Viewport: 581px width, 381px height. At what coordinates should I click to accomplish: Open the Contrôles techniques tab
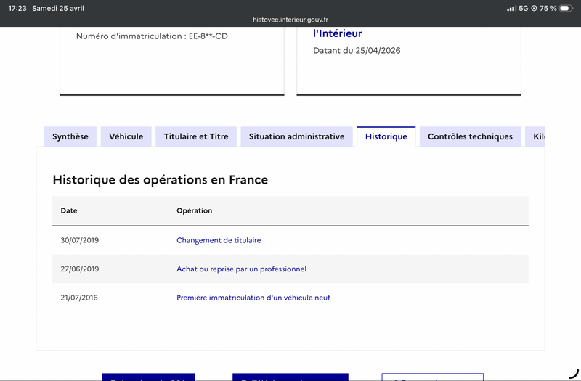(470, 136)
